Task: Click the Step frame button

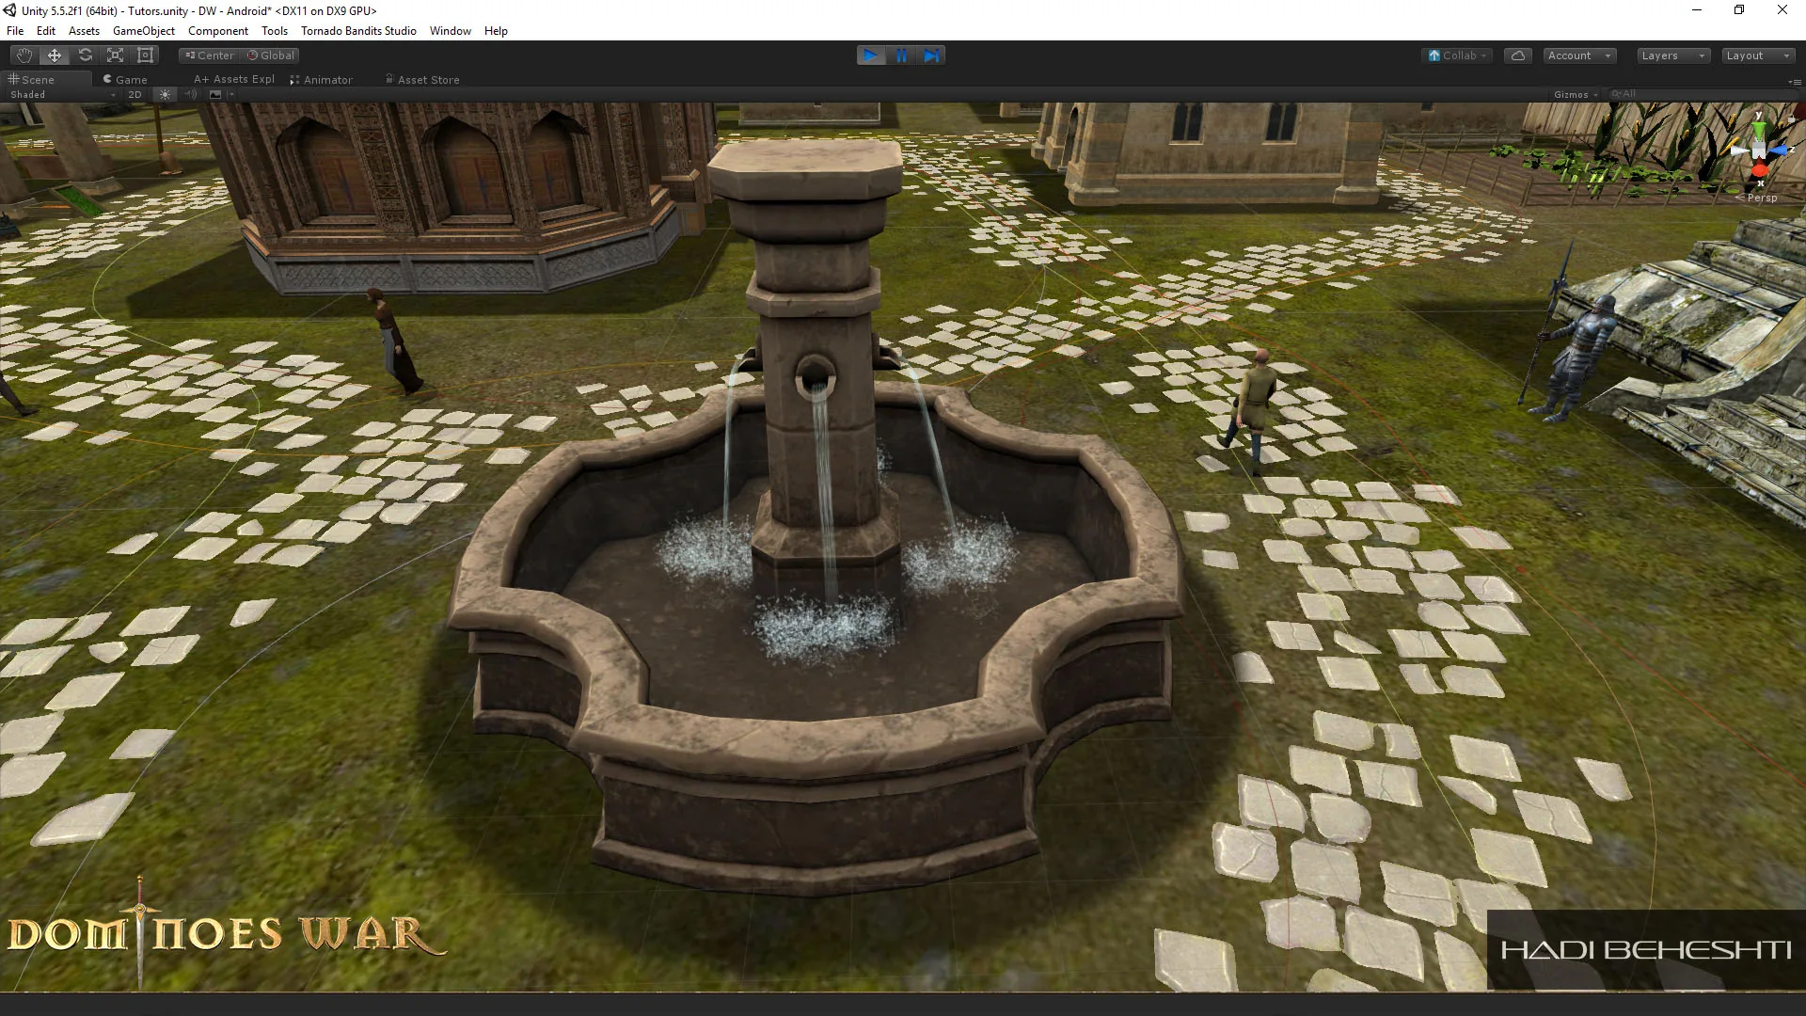Action: tap(931, 56)
